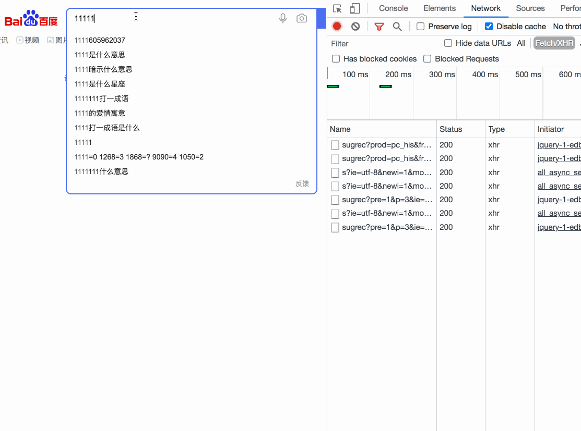Click the red record network log button

click(337, 26)
